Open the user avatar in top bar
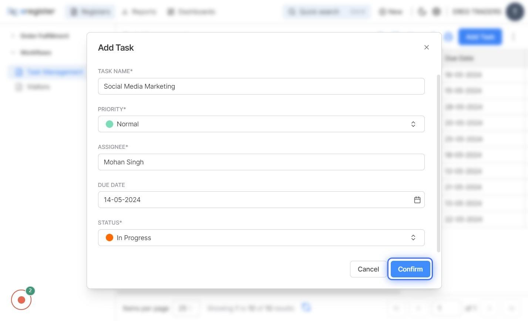Viewport: 528px width, 321px height. (515, 12)
